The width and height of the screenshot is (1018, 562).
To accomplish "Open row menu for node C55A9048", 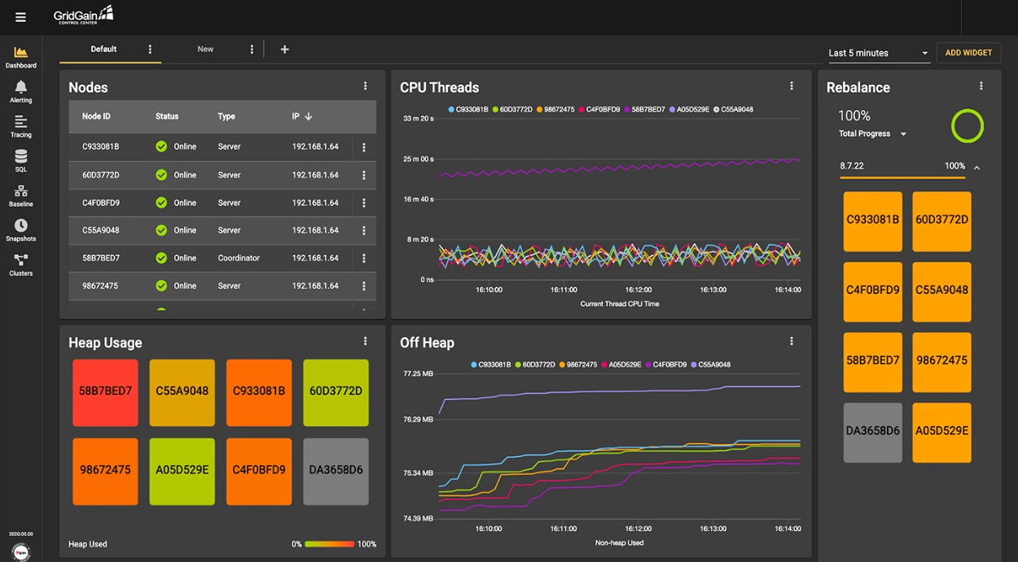I will (364, 231).
